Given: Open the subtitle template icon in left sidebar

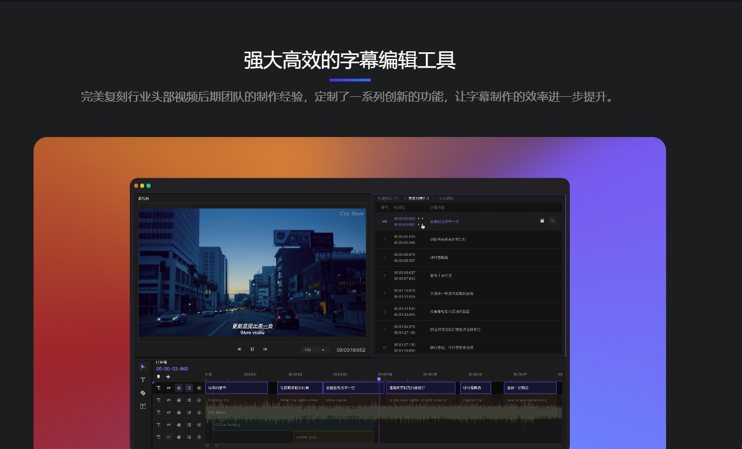Looking at the screenshot, I should tap(143, 406).
